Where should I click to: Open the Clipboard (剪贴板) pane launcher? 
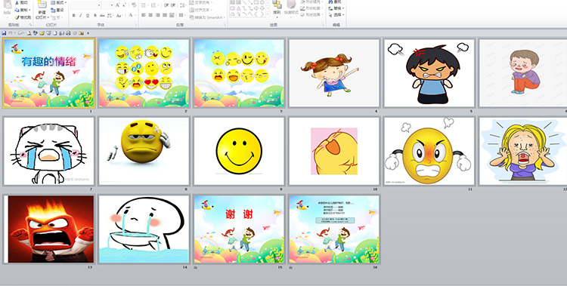(30, 25)
